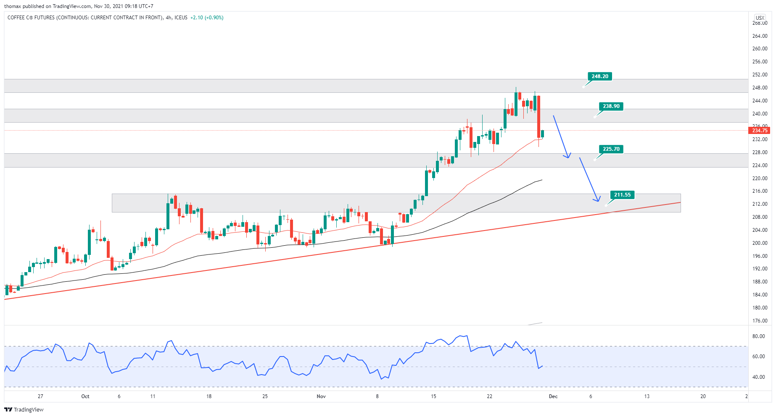Click the 248.20 price callout label
Viewport: 776px width, 417px height.
pyautogui.click(x=599, y=76)
